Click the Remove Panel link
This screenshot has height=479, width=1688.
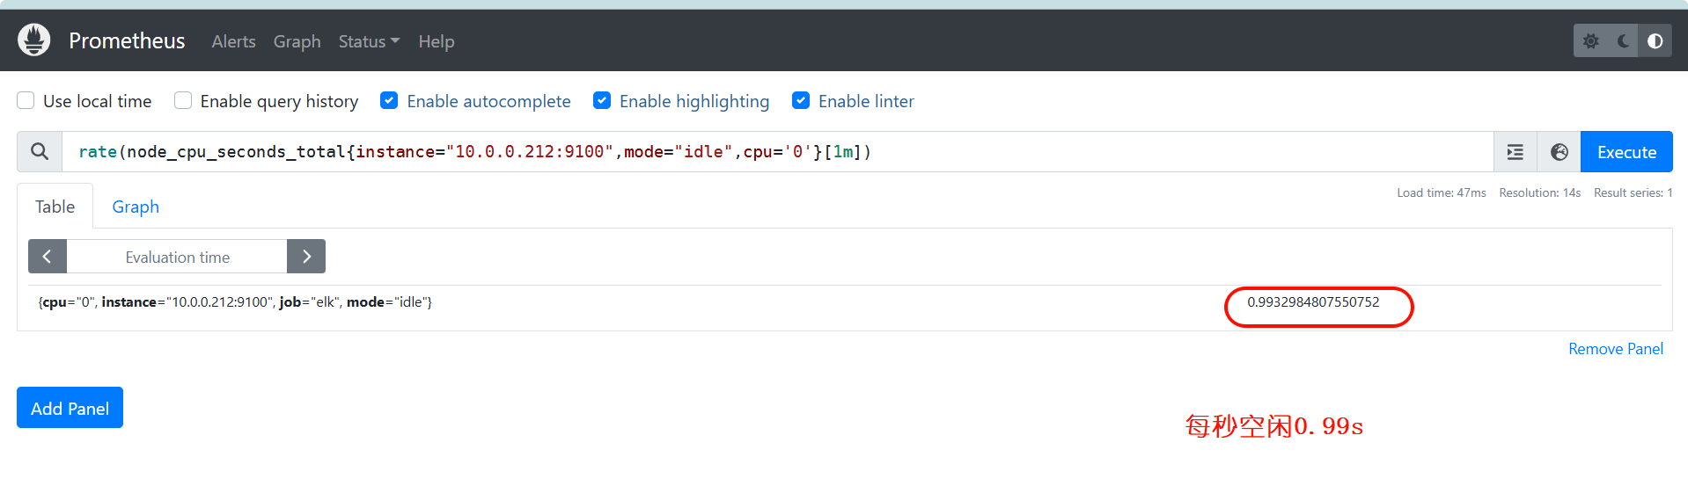(1615, 349)
